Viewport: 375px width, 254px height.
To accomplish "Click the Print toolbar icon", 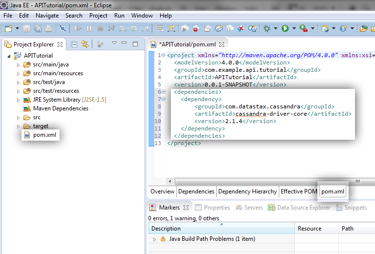I will (x=48, y=28).
